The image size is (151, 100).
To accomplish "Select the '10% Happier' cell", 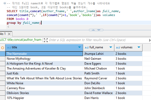I will [x=44, y=98].
